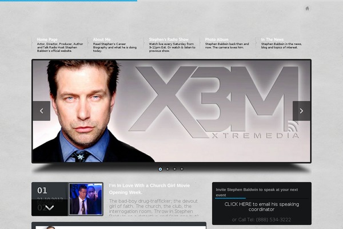This screenshot has height=229, width=343.
Task: Open Stephen's Radio Show menu item
Action: tap(169, 40)
